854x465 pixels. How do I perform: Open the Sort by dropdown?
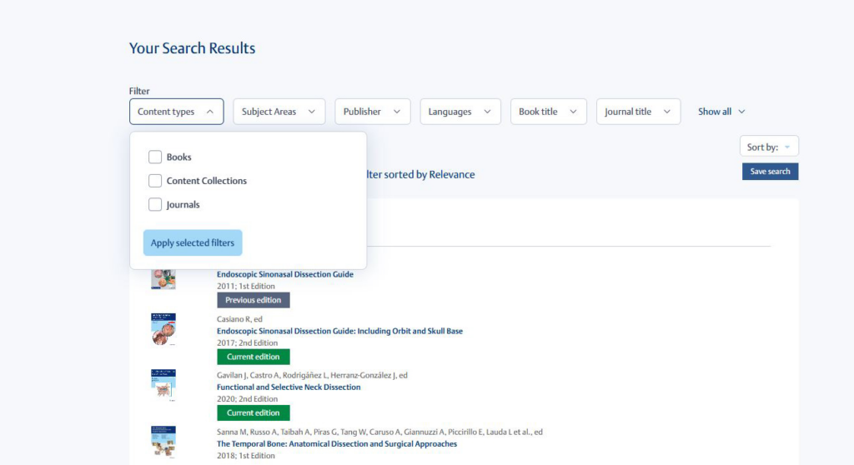(x=769, y=147)
